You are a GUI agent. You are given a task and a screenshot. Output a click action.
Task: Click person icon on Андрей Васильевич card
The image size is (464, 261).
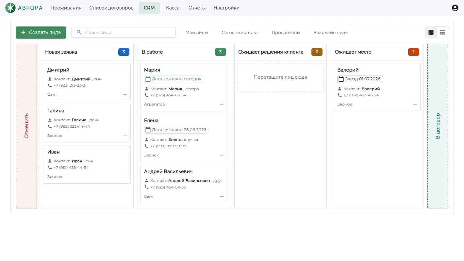point(147,181)
